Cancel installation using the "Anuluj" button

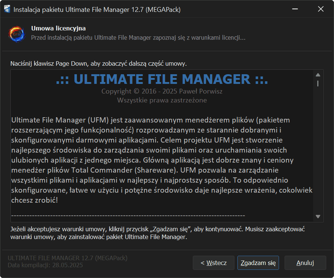(305, 263)
